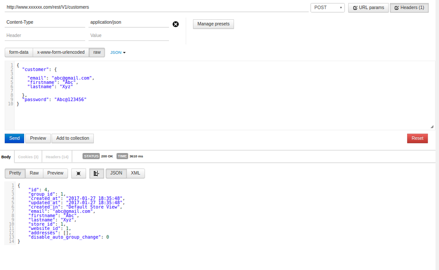The image size is (439, 270).
Task: Click Add to collection button
Action: [x=73, y=138]
